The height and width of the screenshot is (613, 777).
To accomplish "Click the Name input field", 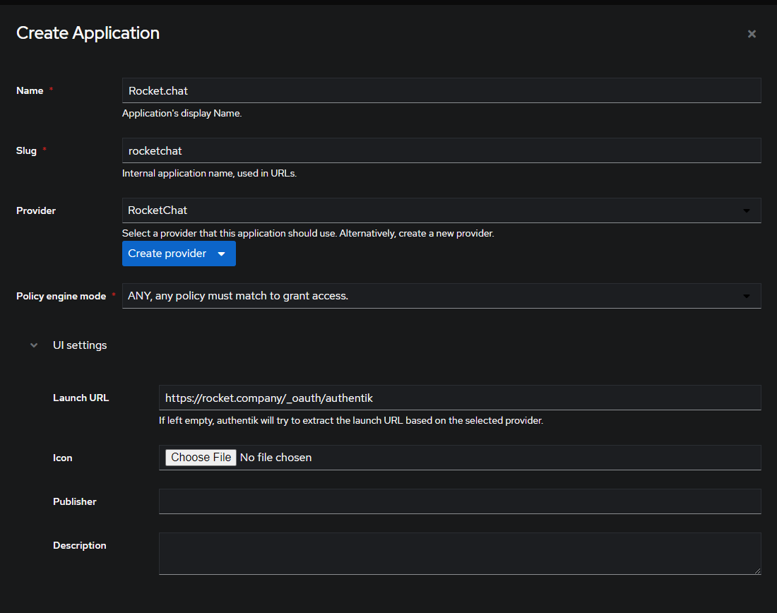I will tap(441, 90).
